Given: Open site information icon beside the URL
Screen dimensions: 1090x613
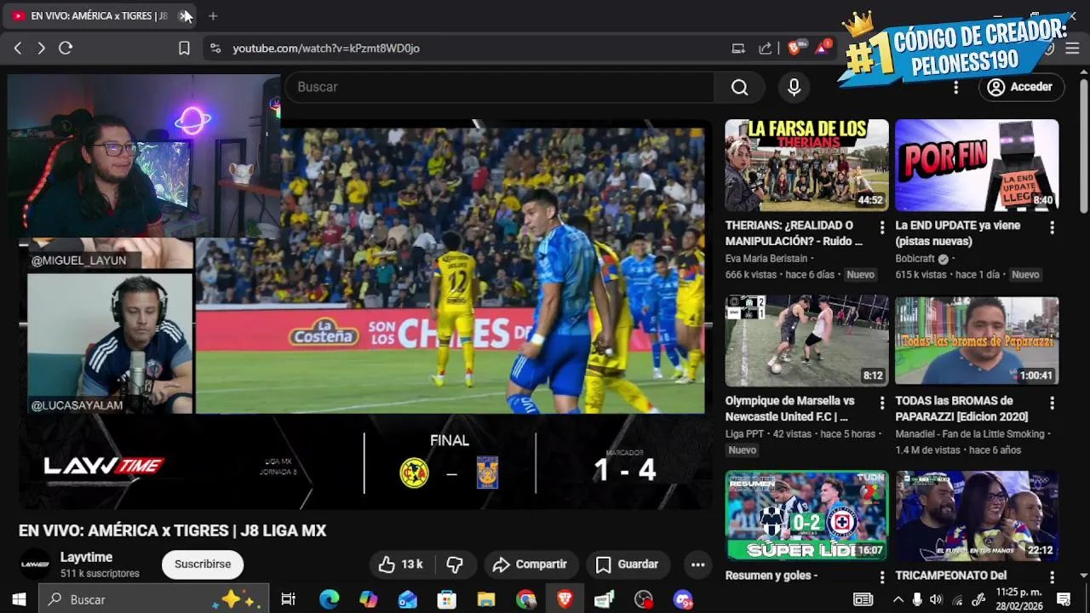Looking at the screenshot, I should click(x=215, y=49).
